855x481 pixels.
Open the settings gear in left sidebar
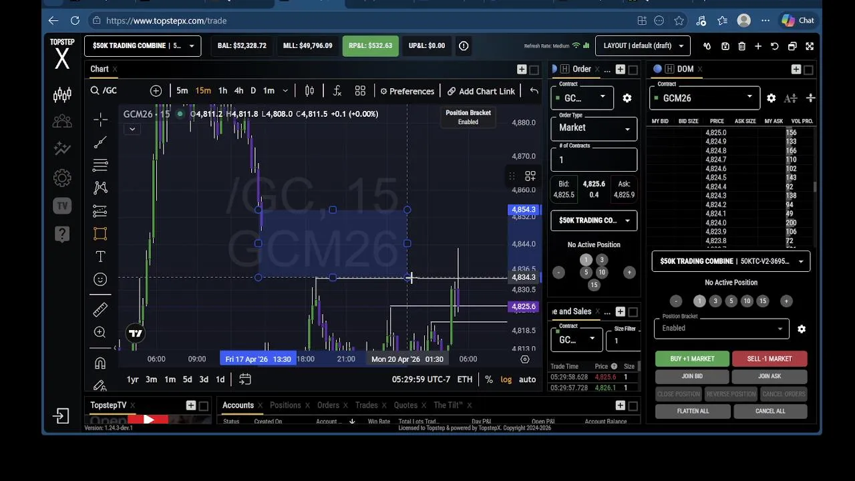[62, 178]
